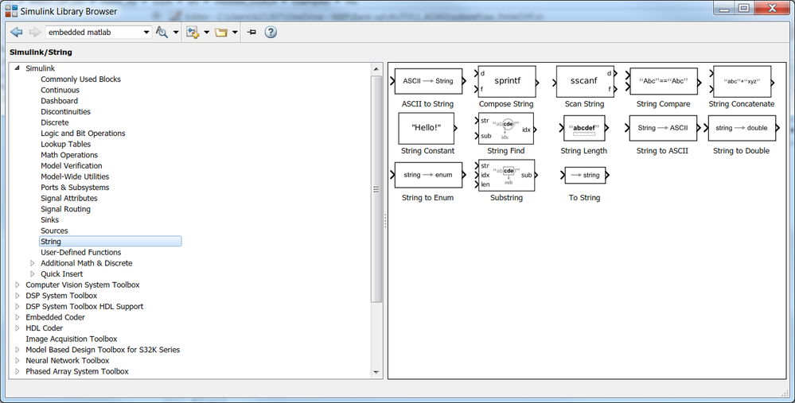Select the Substring block
The image size is (795, 403).
506,175
